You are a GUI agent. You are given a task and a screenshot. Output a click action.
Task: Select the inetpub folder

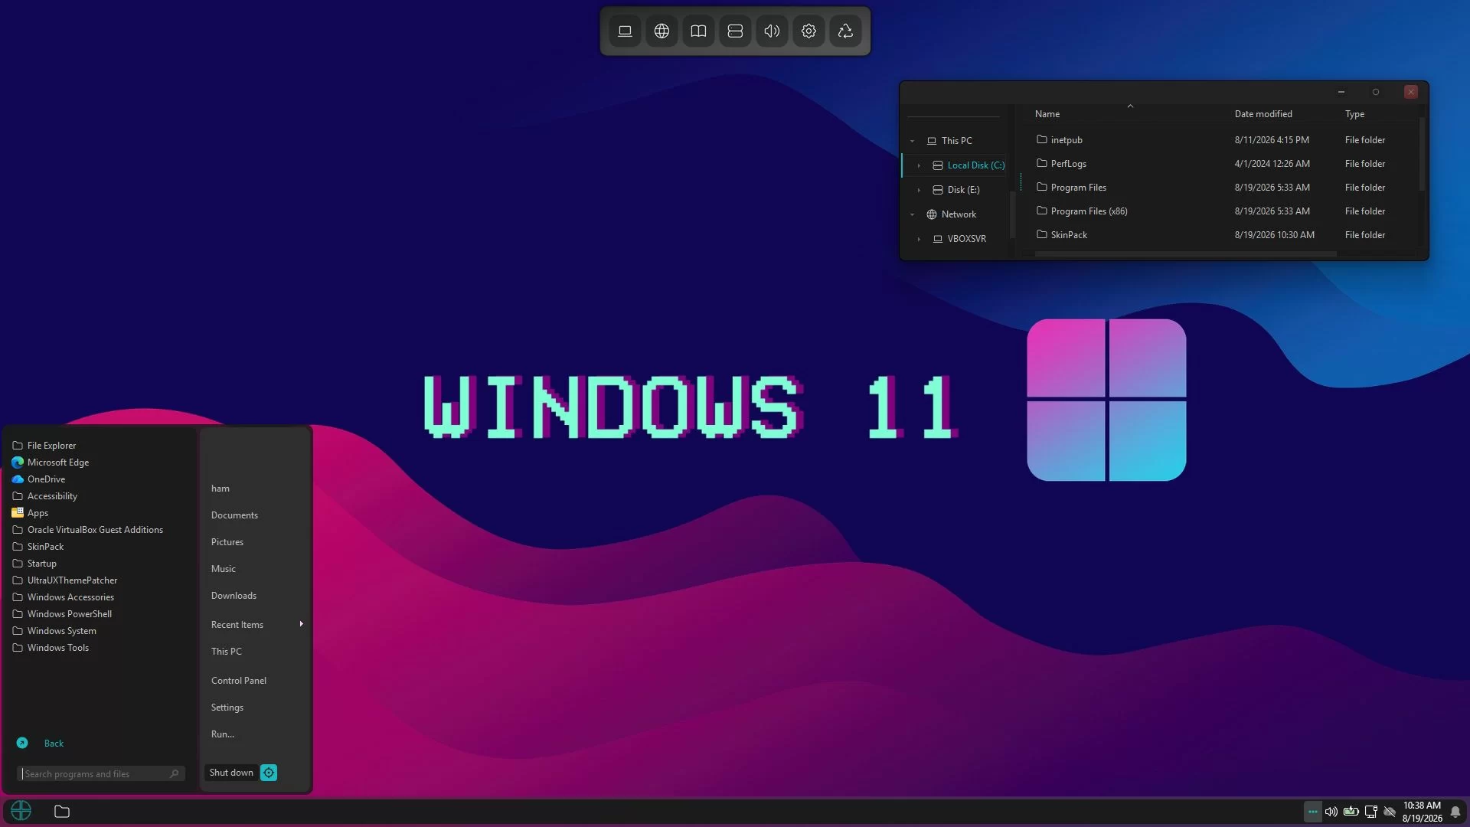(x=1067, y=140)
